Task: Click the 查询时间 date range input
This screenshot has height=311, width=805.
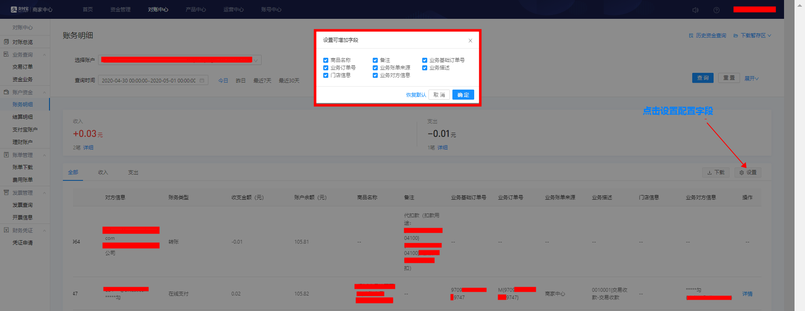Action: [x=148, y=80]
